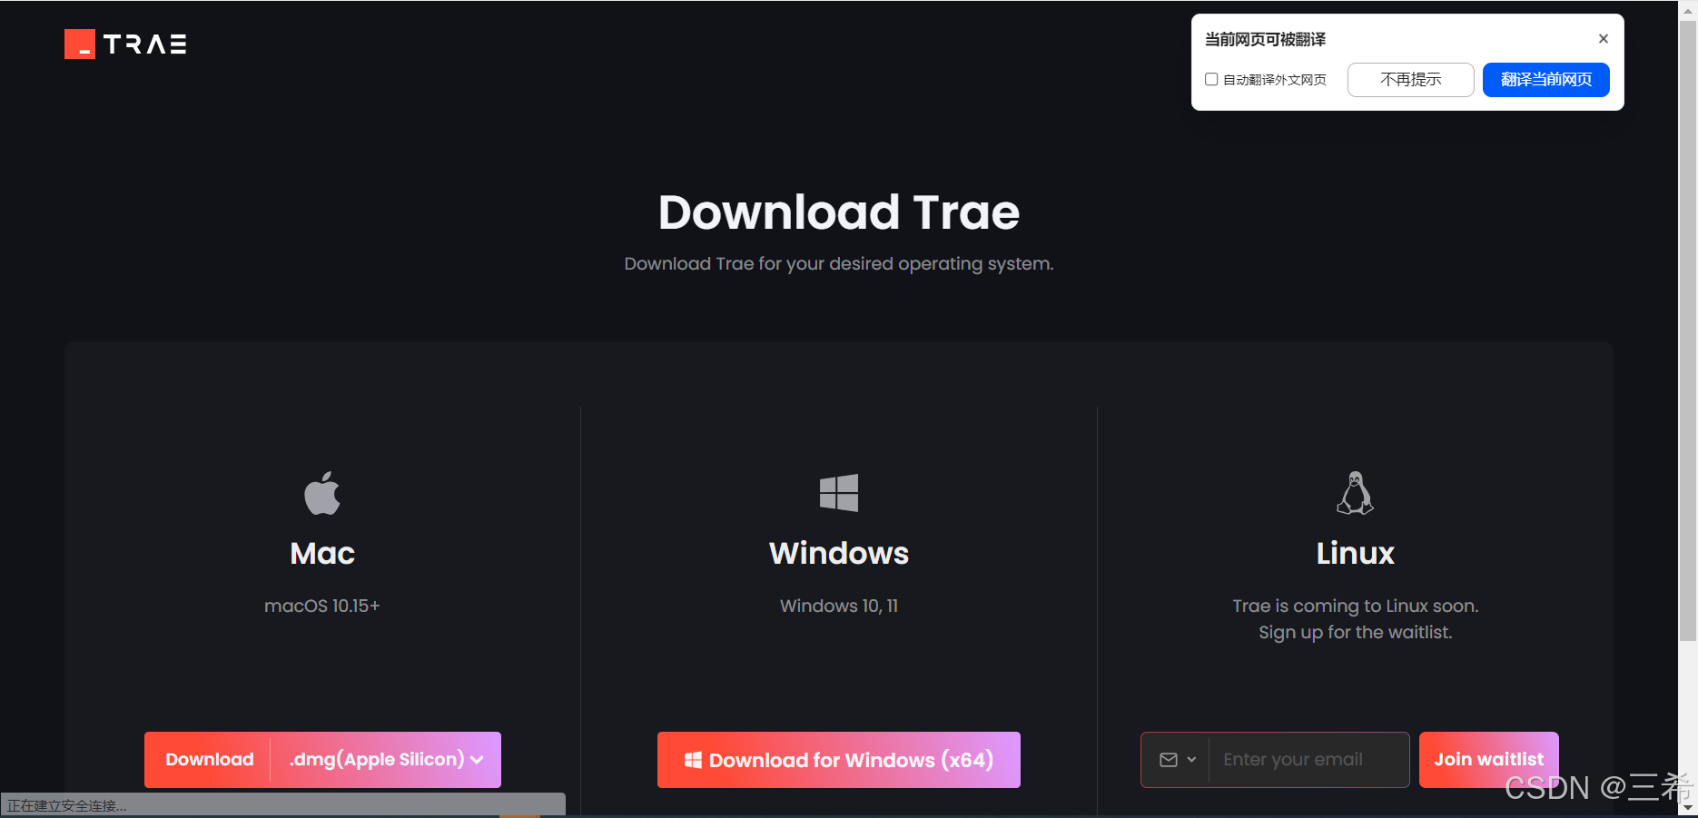Enable automatic translation of foreign pages checkbox
The width and height of the screenshot is (1698, 818).
coord(1211,79)
